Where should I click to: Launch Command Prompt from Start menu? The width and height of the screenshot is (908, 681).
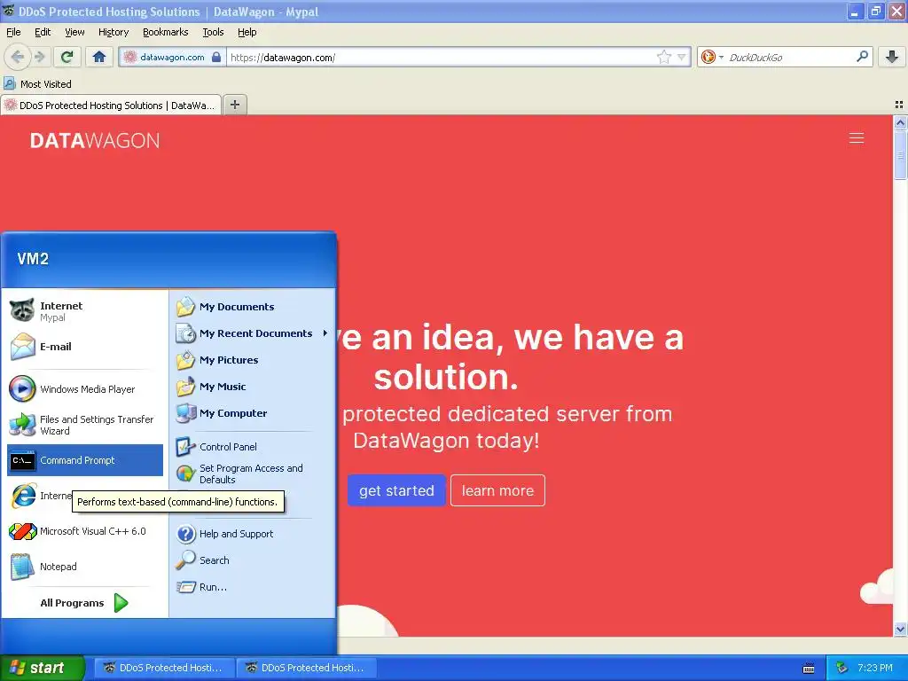click(84, 460)
